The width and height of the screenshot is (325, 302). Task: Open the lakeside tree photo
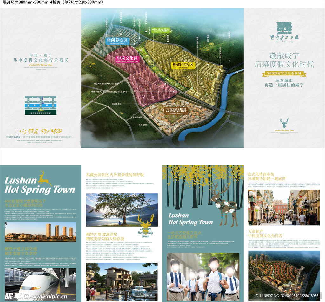[x=122, y=209]
